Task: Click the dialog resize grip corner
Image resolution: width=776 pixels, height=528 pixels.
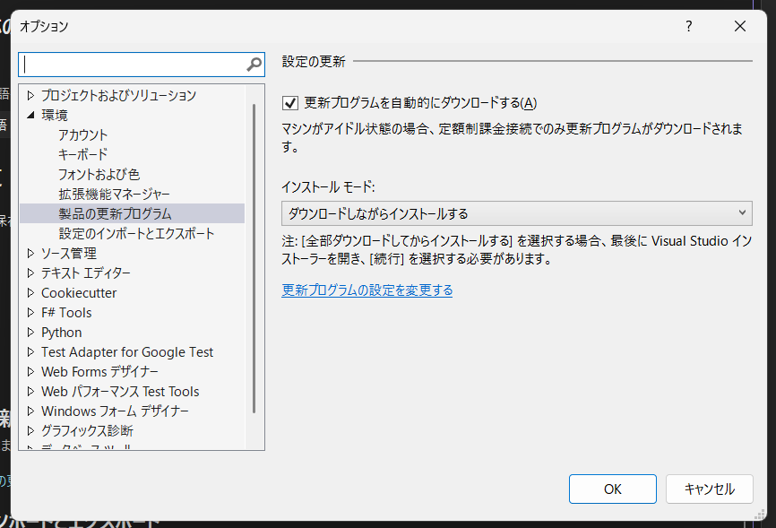Action: click(760, 515)
